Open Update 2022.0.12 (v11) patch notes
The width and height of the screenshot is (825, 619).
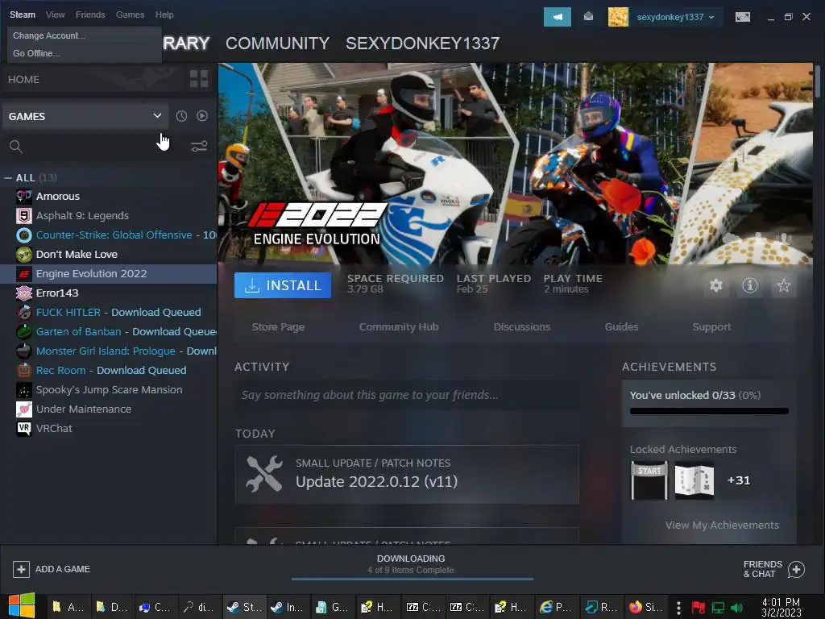[x=407, y=475]
